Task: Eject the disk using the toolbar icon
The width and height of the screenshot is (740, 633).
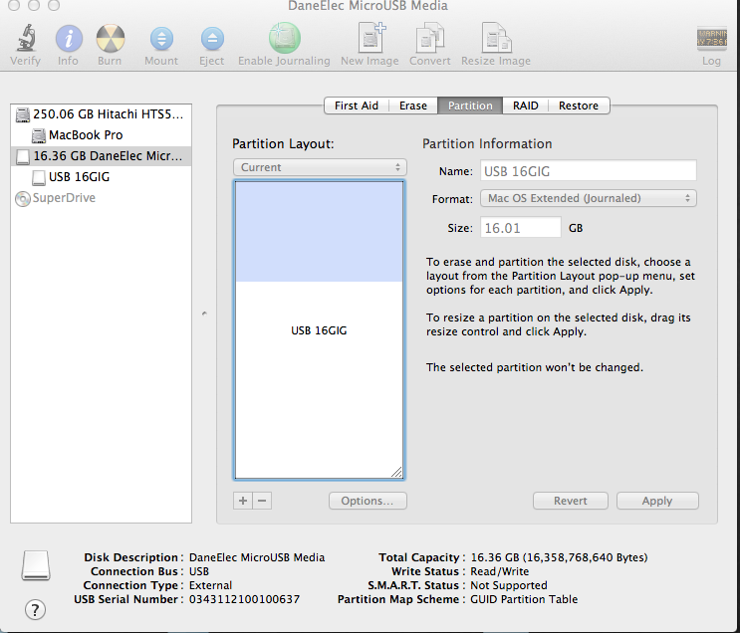Action: click(x=212, y=39)
